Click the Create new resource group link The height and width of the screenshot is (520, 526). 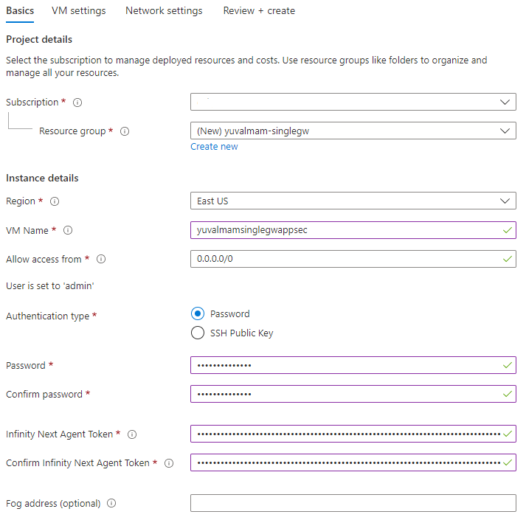pos(214,147)
